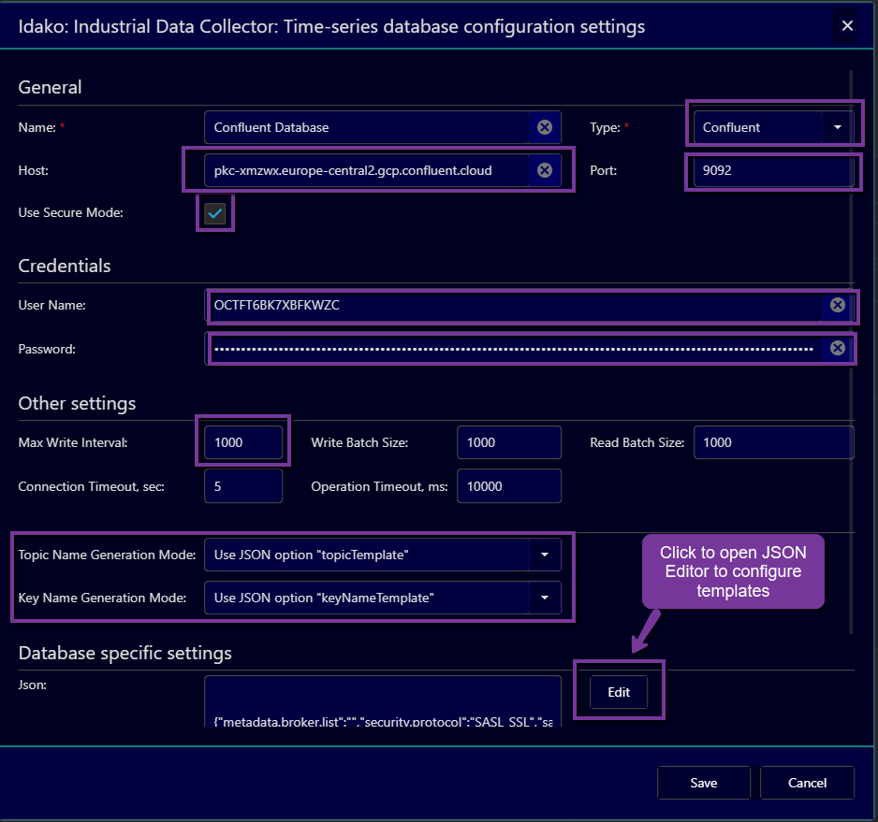This screenshot has width=878, height=822.
Task: Click into the Port field
Action: coord(772,171)
